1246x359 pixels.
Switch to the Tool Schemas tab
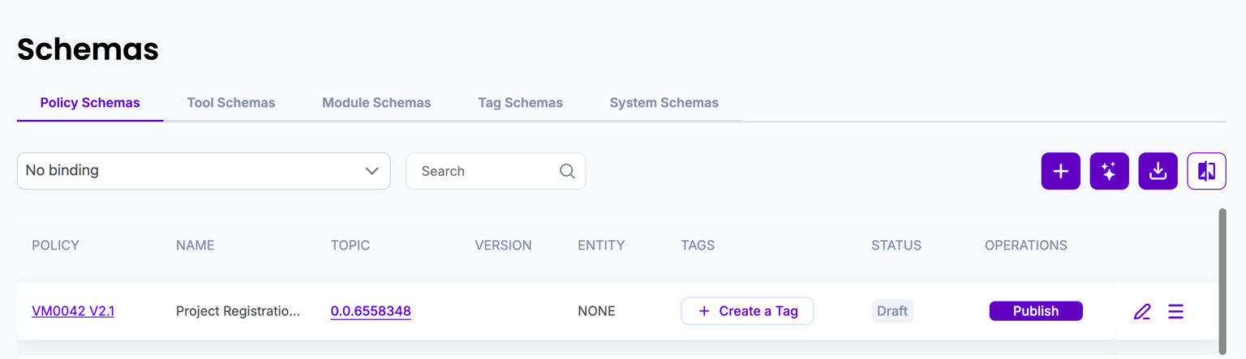coord(231,103)
